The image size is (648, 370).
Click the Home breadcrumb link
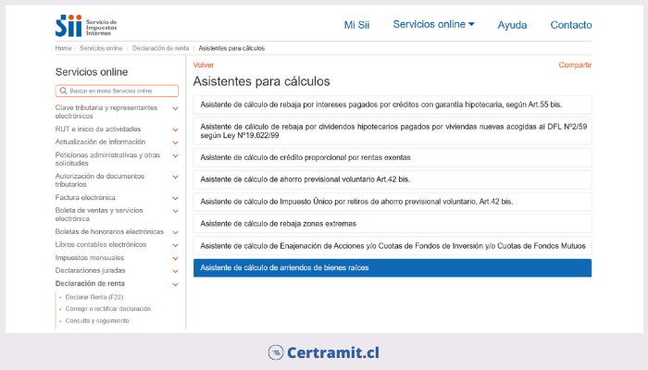coord(63,48)
